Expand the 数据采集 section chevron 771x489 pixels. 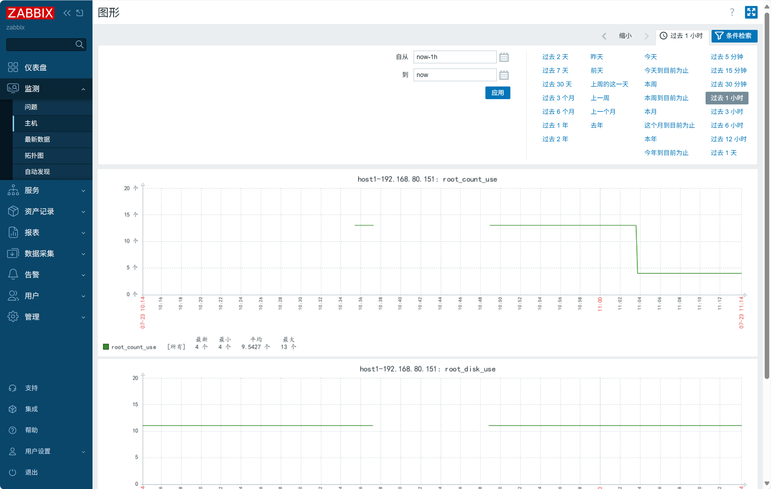click(x=83, y=254)
